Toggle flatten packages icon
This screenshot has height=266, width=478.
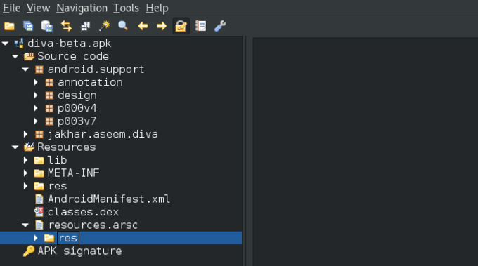[85, 27]
